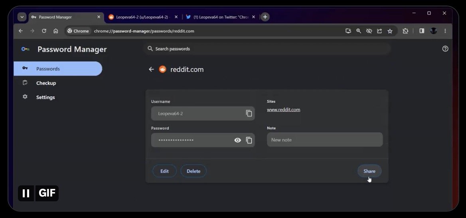Copy the username
Screen dimensions: 466x218
pos(249,113)
